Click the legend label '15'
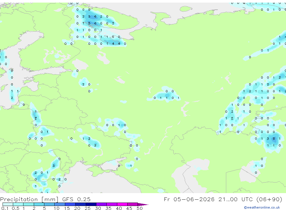The width and height of the screenshot is (286, 210). click(x=67, y=208)
